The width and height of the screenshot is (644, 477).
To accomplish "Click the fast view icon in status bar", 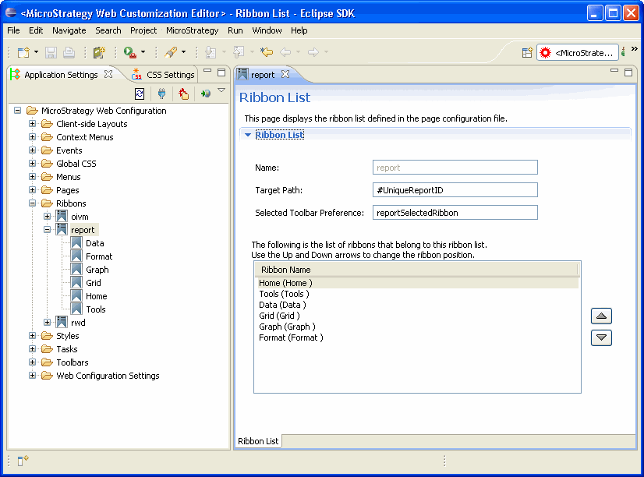I will [23, 461].
